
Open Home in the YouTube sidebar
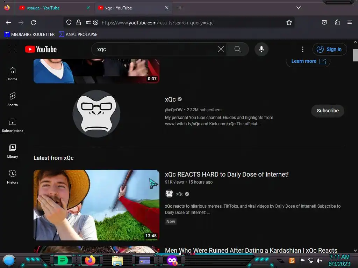pyautogui.click(x=13, y=74)
